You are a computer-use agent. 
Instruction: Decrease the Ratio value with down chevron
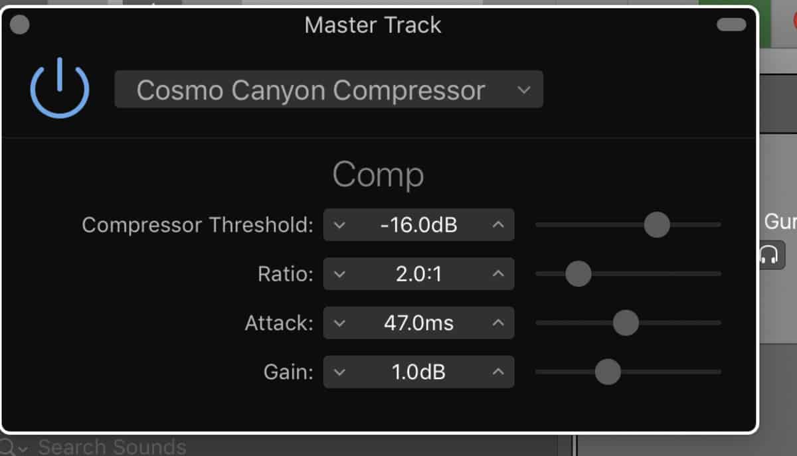[339, 274]
